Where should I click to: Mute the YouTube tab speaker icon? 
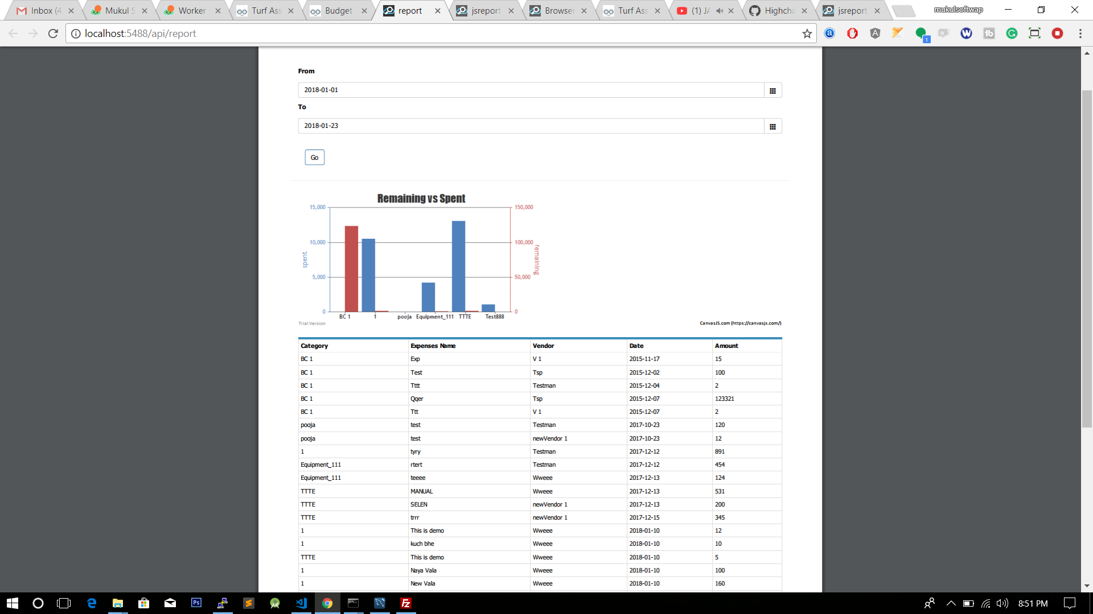(x=718, y=10)
